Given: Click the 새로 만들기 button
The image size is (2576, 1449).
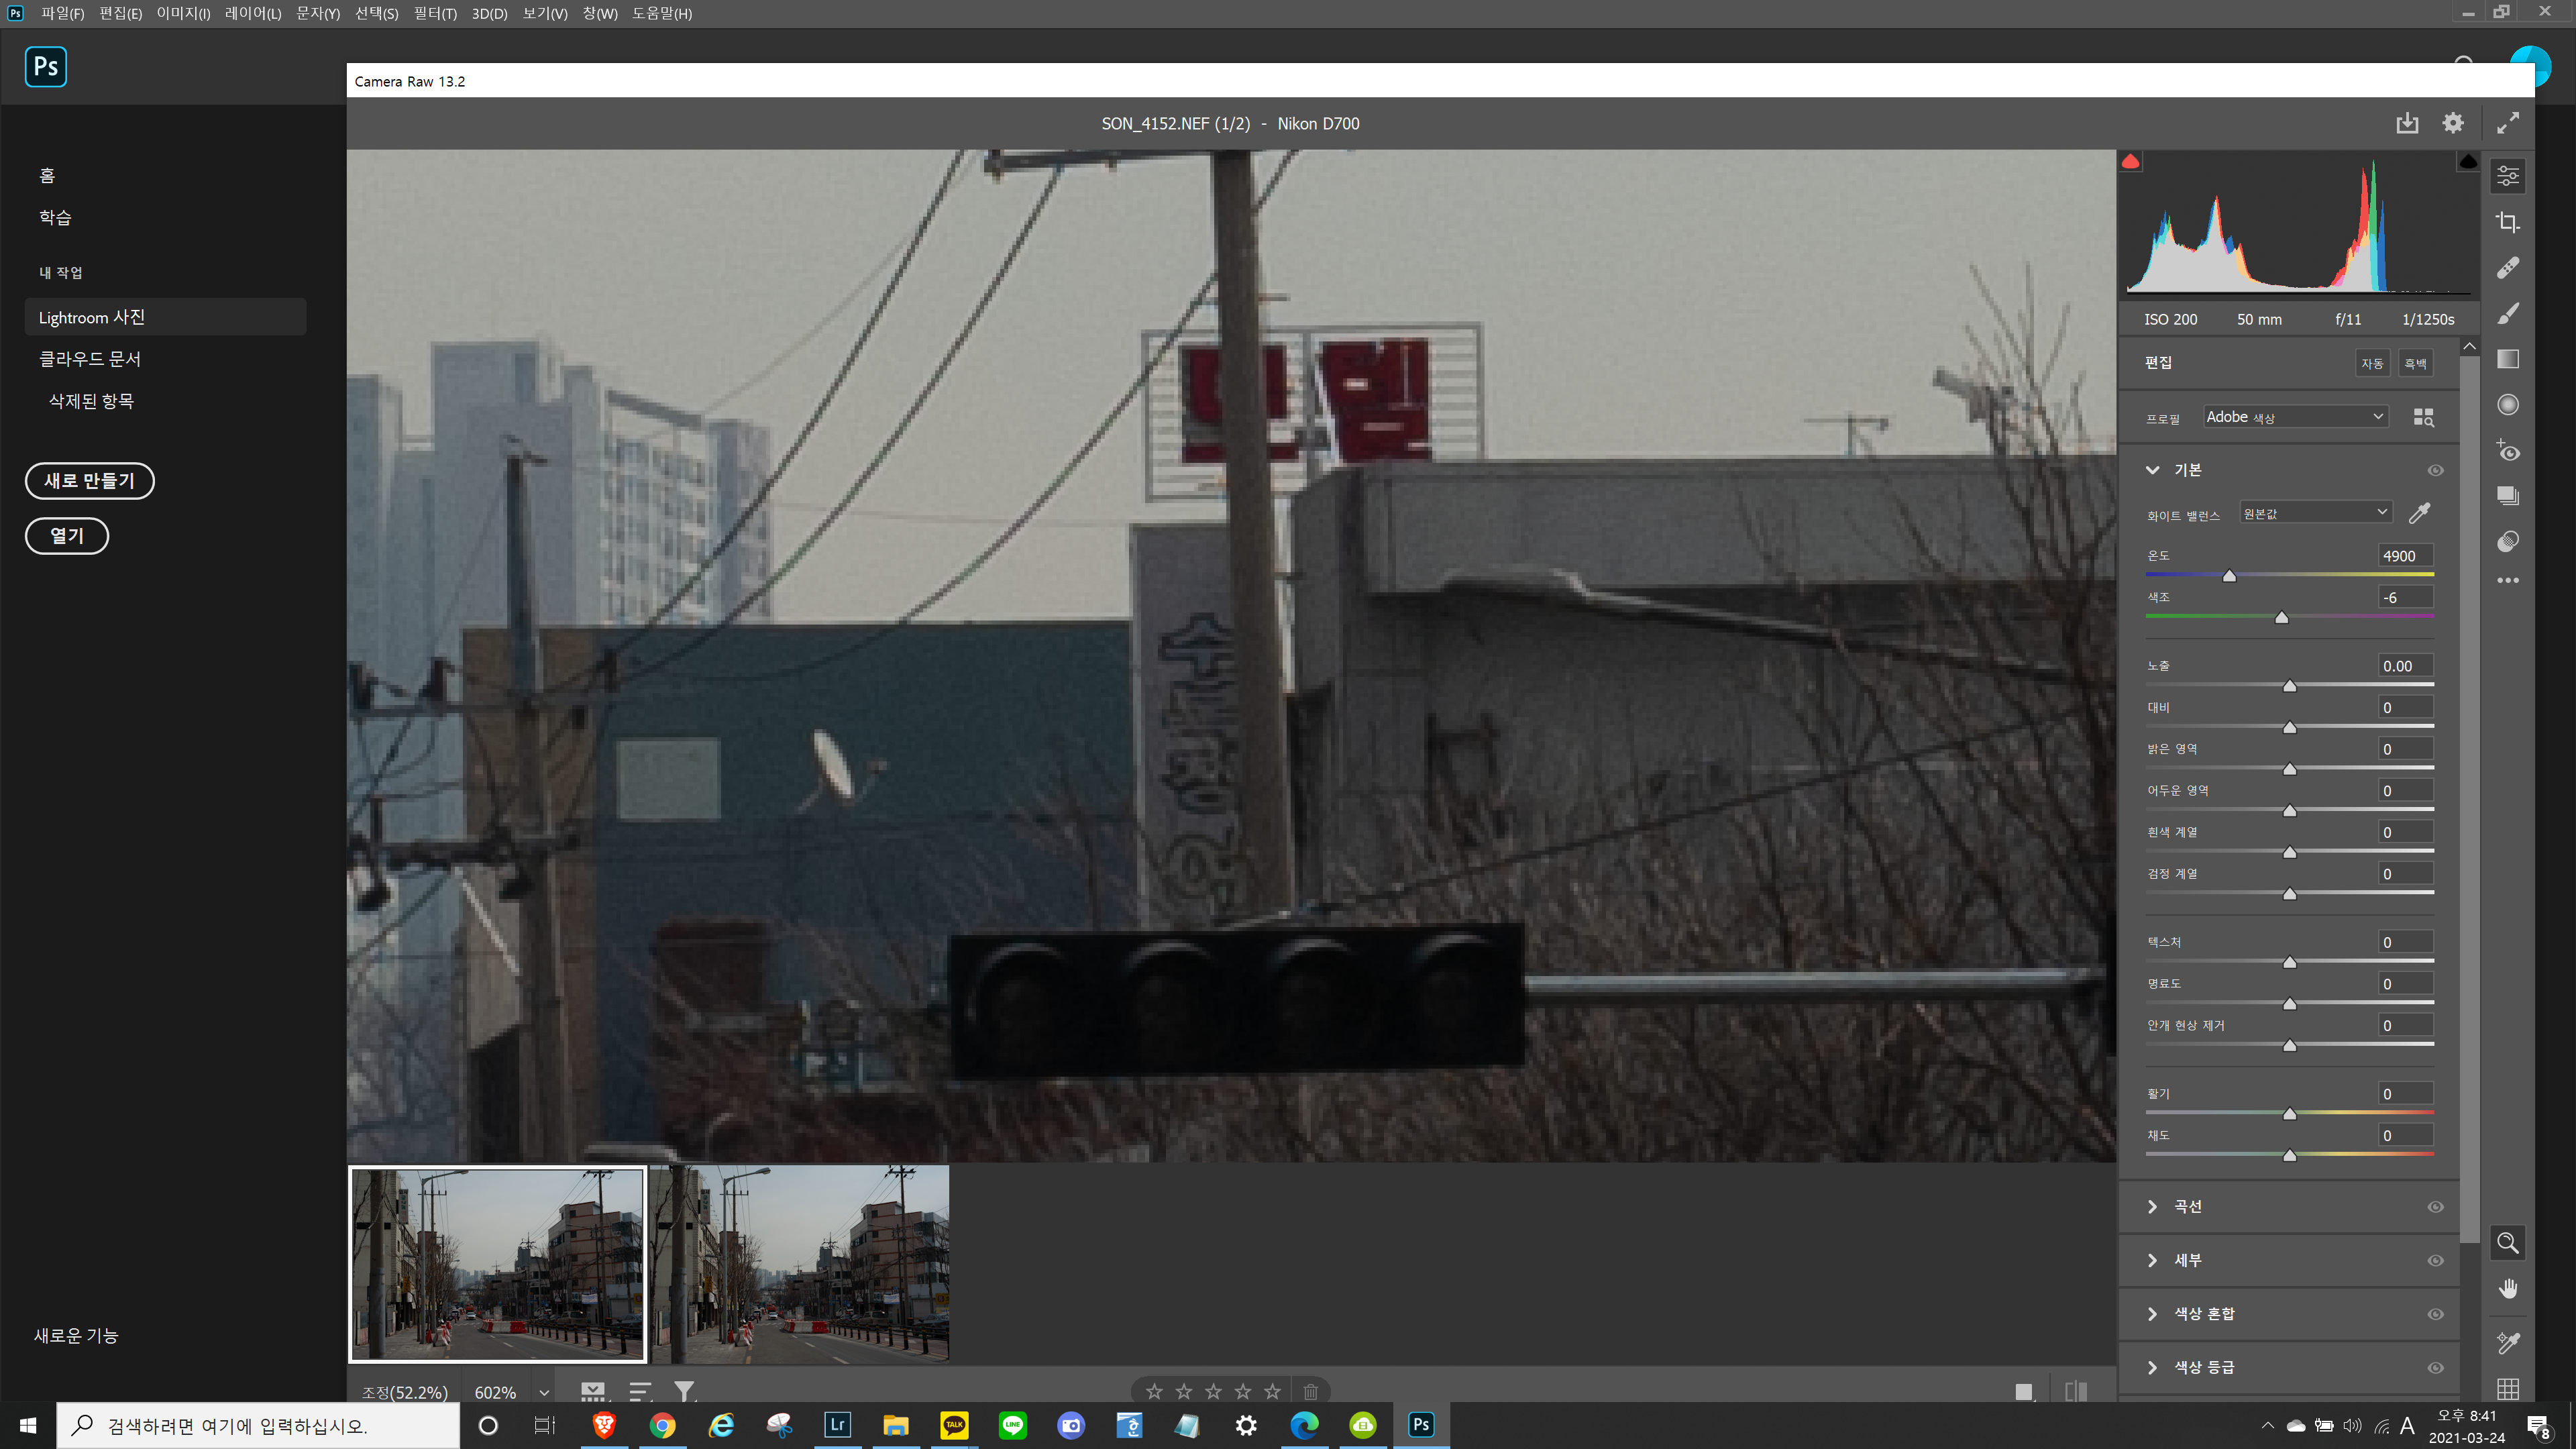Looking at the screenshot, I should (x=89, y=481).
